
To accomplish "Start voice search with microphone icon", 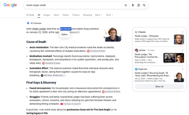I will coord(133,5).
